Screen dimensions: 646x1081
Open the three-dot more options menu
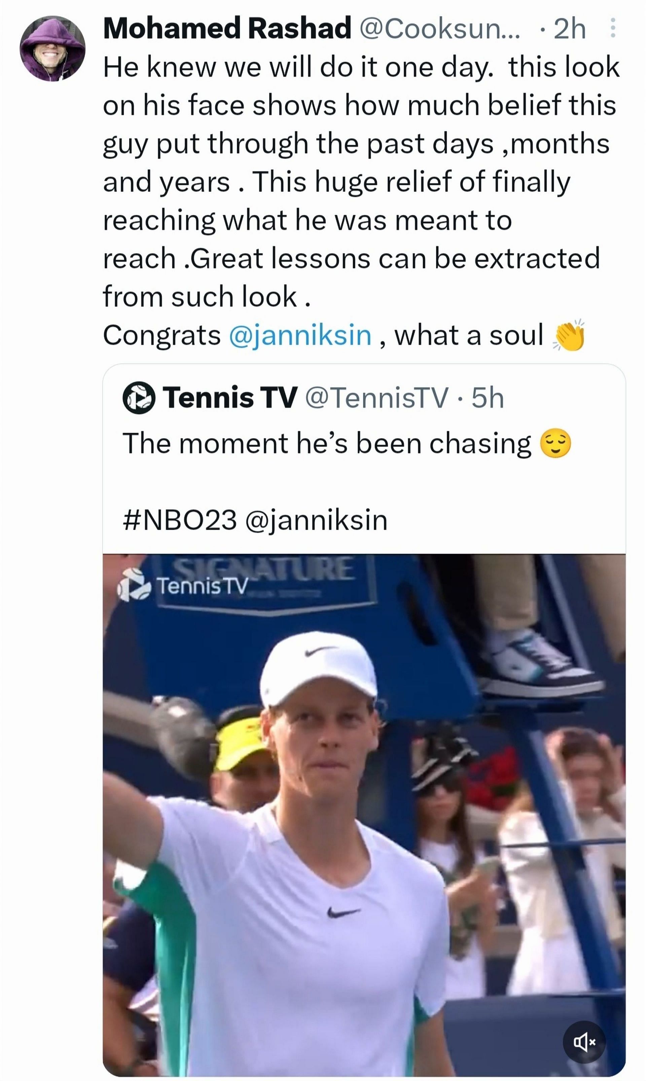click(x=612, y=28)
